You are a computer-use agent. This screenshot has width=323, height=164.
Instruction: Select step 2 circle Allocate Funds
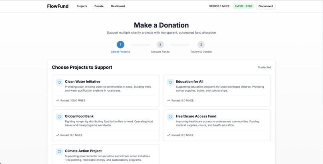coord(160,44)
